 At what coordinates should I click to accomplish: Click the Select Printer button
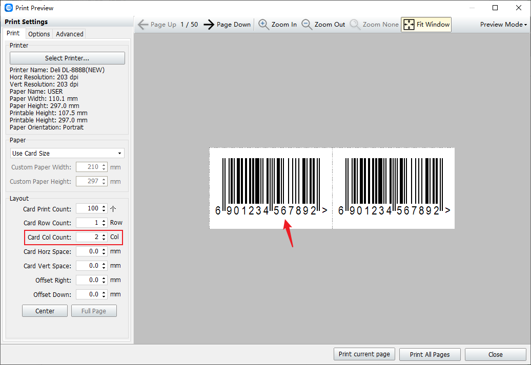67,58
